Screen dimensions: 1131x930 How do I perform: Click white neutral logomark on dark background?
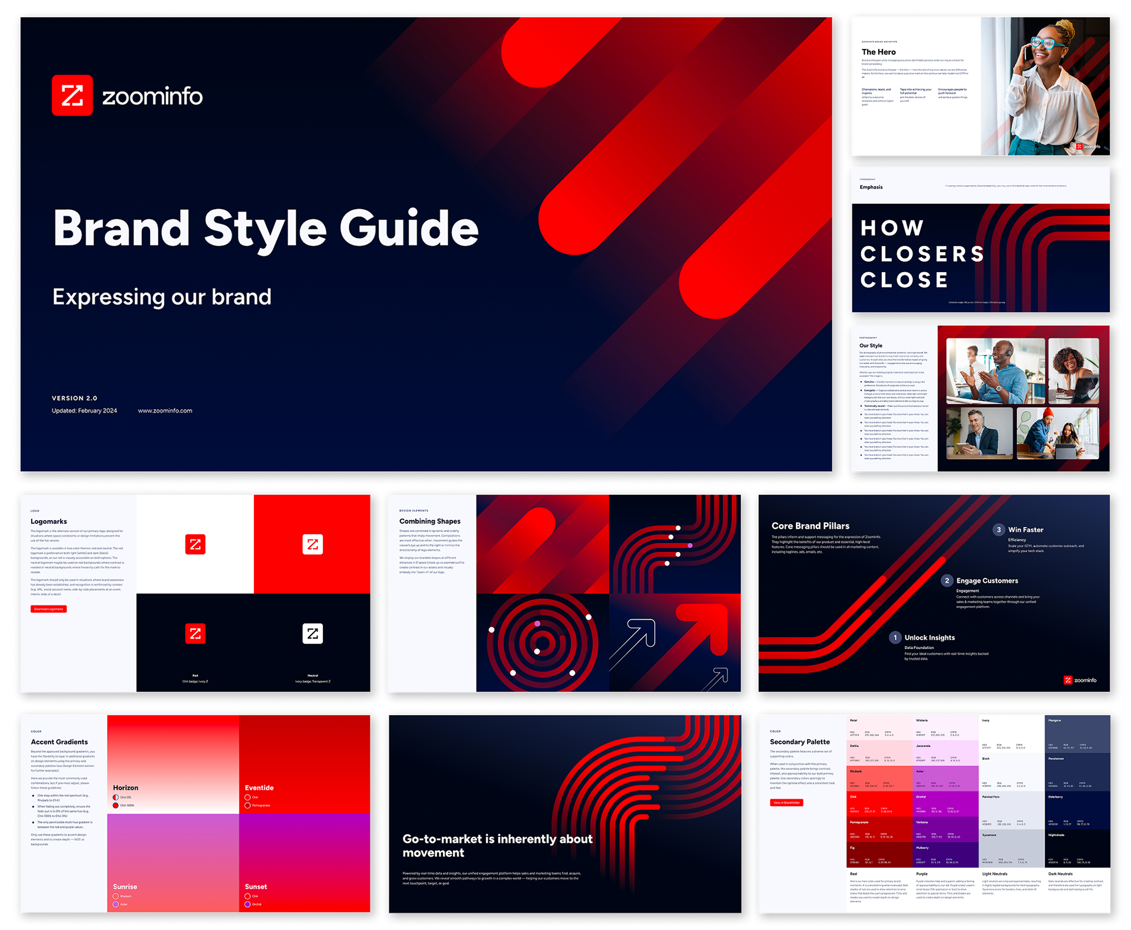[312, 634]
